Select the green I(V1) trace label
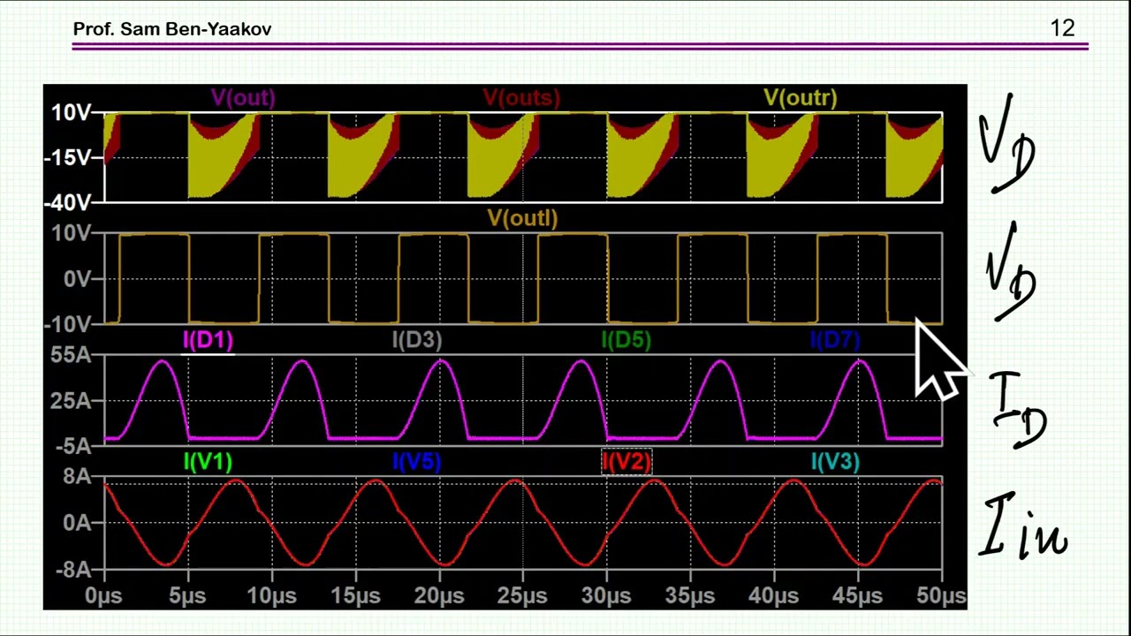1131x636 pixels. click(x=208, y=461)
